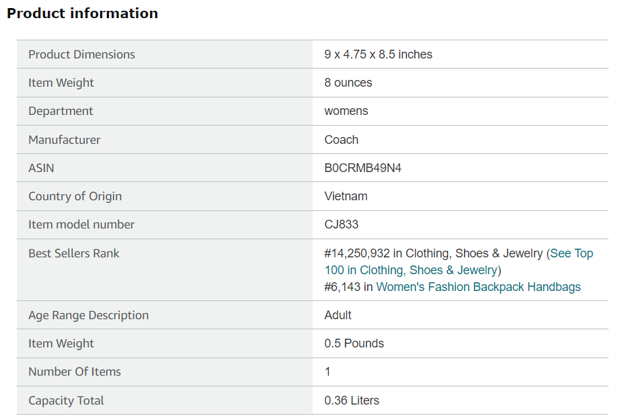620x418 pixels.
Task: Click the Manufacturer value Coach
Action: pos(341,140)
